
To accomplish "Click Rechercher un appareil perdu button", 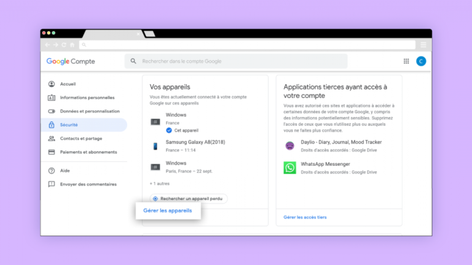I will point(189,199).
